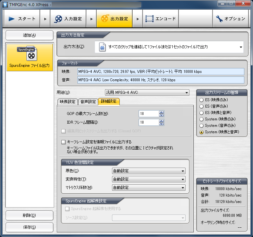The image size is (253, 237).
Task: Click arrow between 入力設定 and 出力設定
Action: point(91,19)
